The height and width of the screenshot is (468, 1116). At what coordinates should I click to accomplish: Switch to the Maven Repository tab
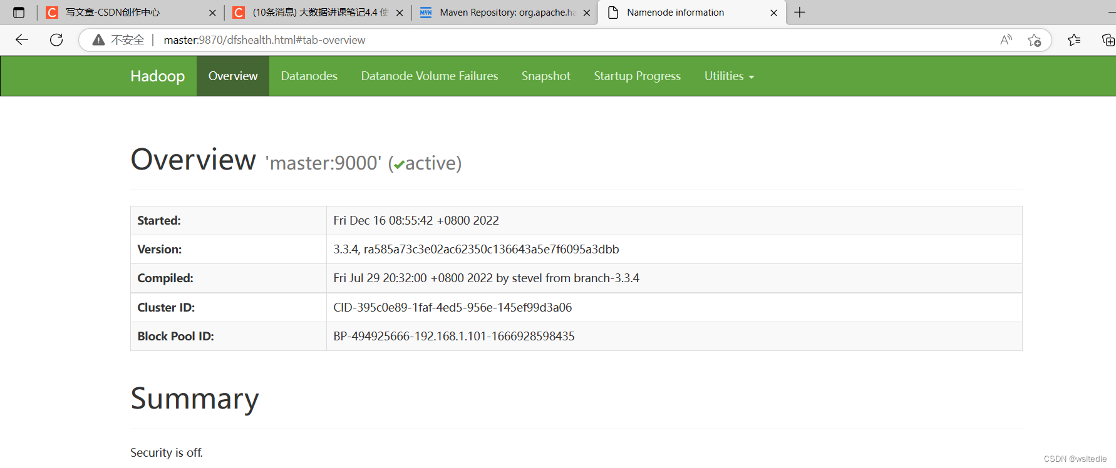(x=505, y=13)
